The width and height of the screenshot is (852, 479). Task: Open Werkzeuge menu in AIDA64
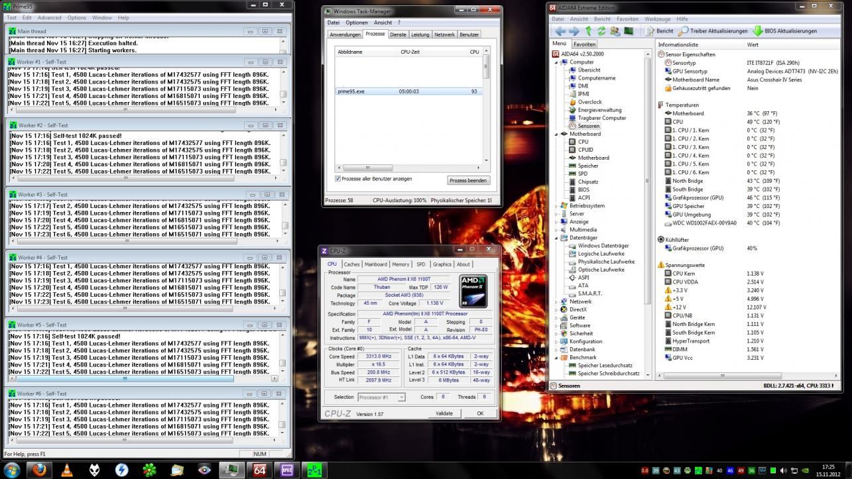[x=658, y=19]
